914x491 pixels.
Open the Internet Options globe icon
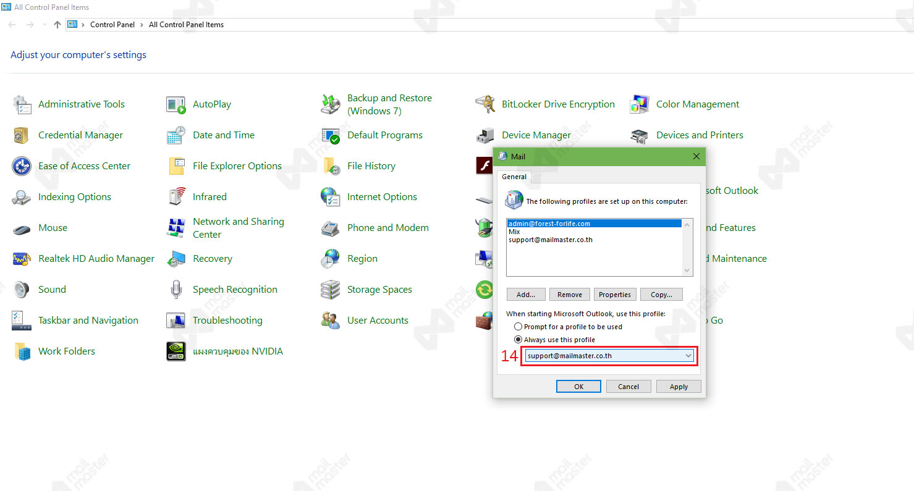331,197
